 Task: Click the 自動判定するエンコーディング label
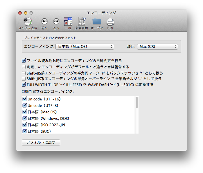pyautogui.click(x=48, y=91)
